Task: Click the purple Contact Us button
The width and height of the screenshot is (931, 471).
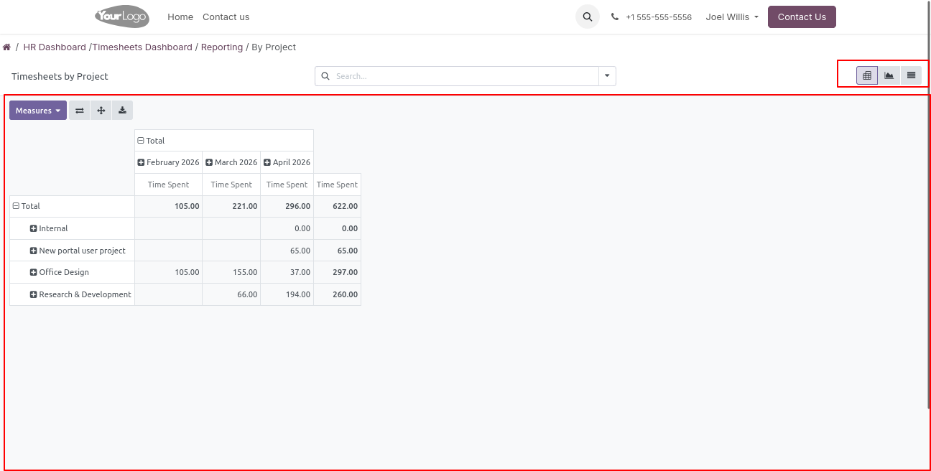Action: (801, 17)
